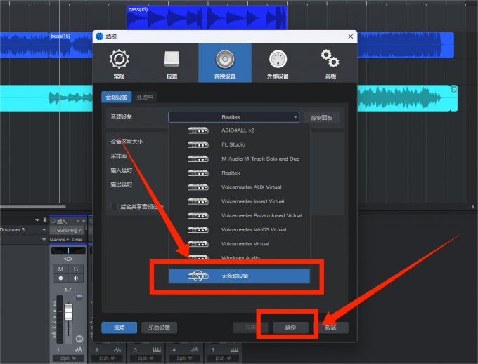
Task: Click device icon beside Voicemeeter Insert Virtual
Action: [198, 201]
